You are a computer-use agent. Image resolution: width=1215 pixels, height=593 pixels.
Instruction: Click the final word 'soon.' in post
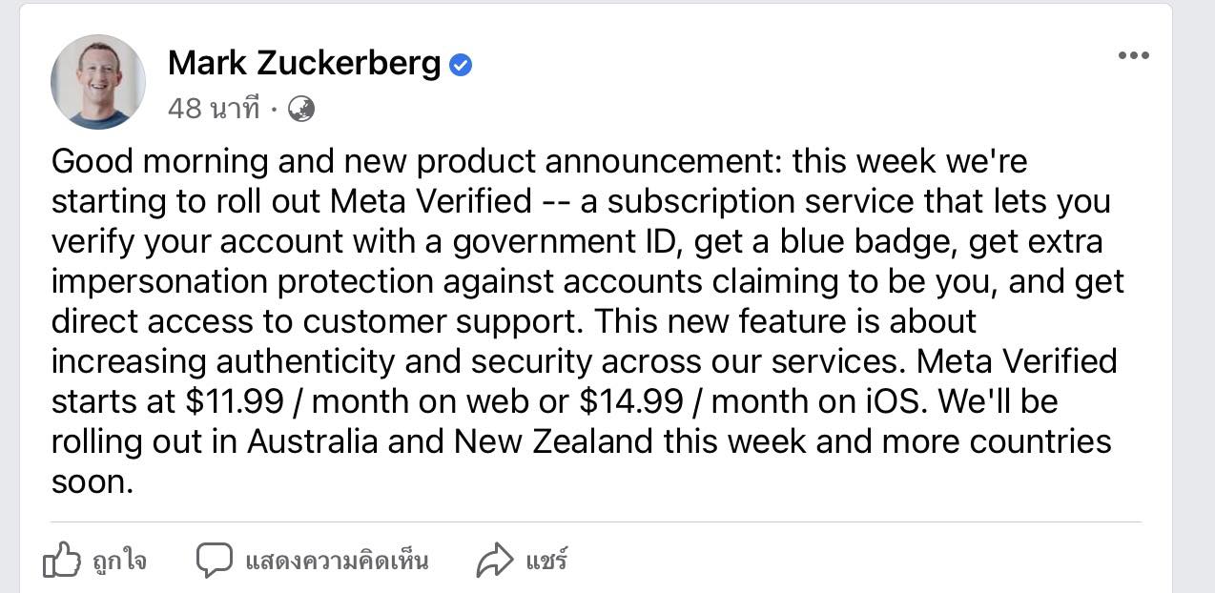click(93, 482)
